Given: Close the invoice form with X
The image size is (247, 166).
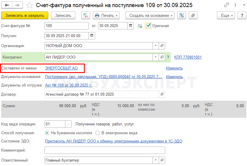Looking at the screenshot, I should tap(244, 5).
